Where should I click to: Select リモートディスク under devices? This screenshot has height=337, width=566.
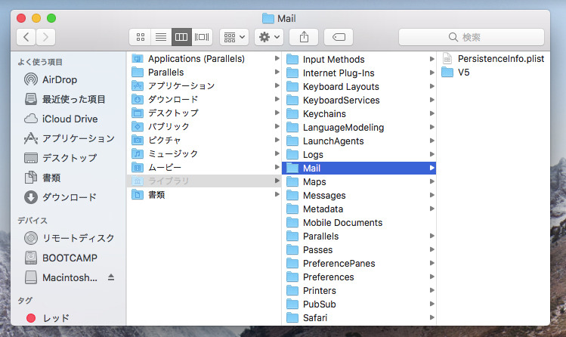click(x=69, y=238)
